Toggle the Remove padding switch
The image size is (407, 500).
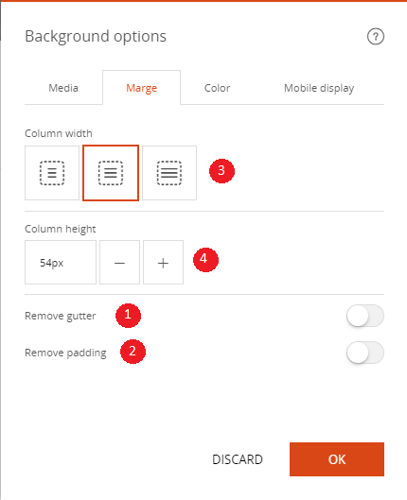click(x=365, y=353)
